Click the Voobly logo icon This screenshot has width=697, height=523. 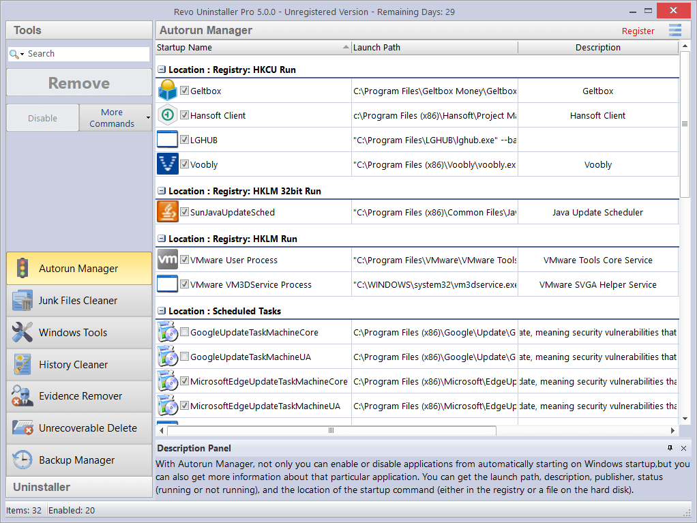coord(168,164)
